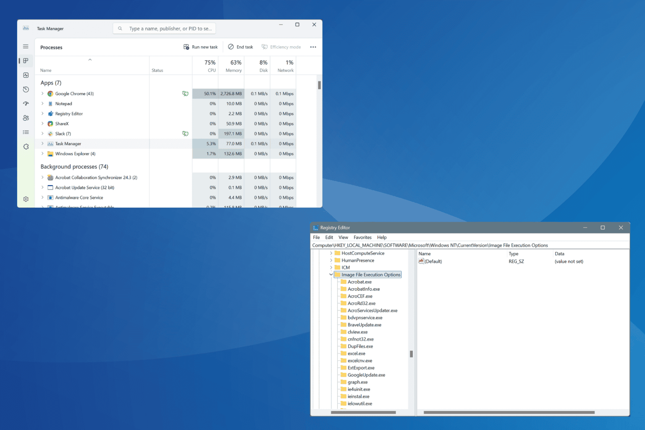Click Acrobat.exe folder icon in registry tree
This screenshot has width=645, height=430.
(x=343, y=282)
